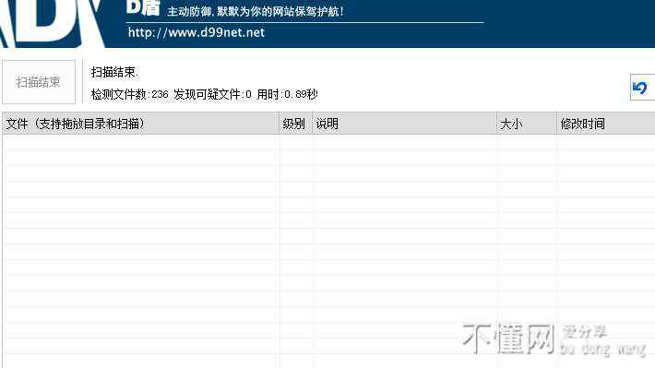Open the http://www.d99net.net link

tap(196, 32)
